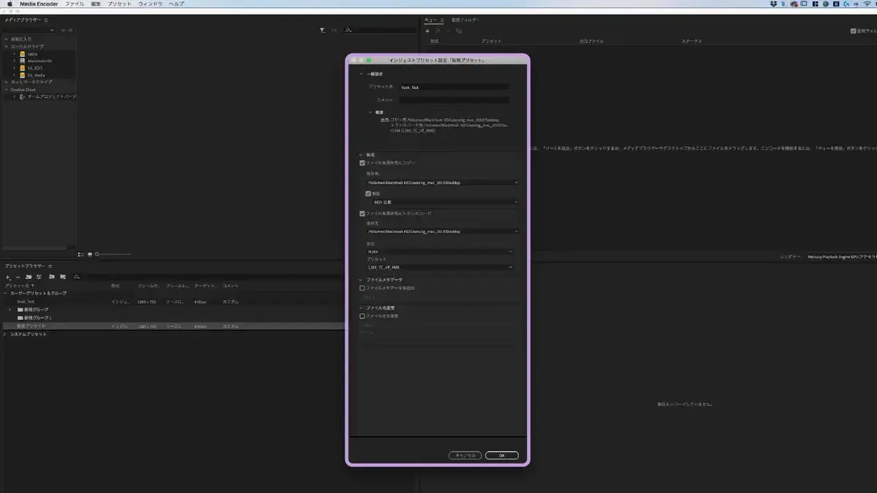Click the filter funnel icon in Media Browser
Screen dimensions: 877x493
point(322,30)
